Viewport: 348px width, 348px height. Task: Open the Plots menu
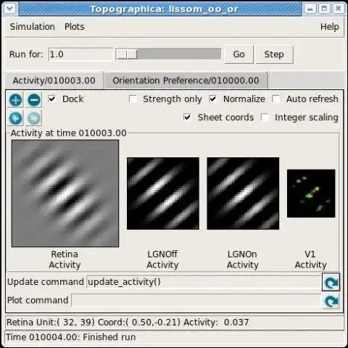click(x=75, y=27)
